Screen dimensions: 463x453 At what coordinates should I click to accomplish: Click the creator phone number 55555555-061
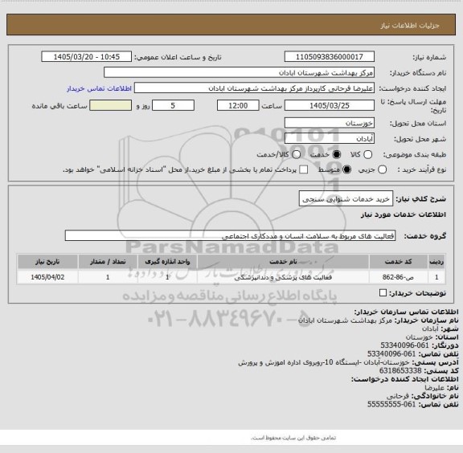[x=391, y=404]
